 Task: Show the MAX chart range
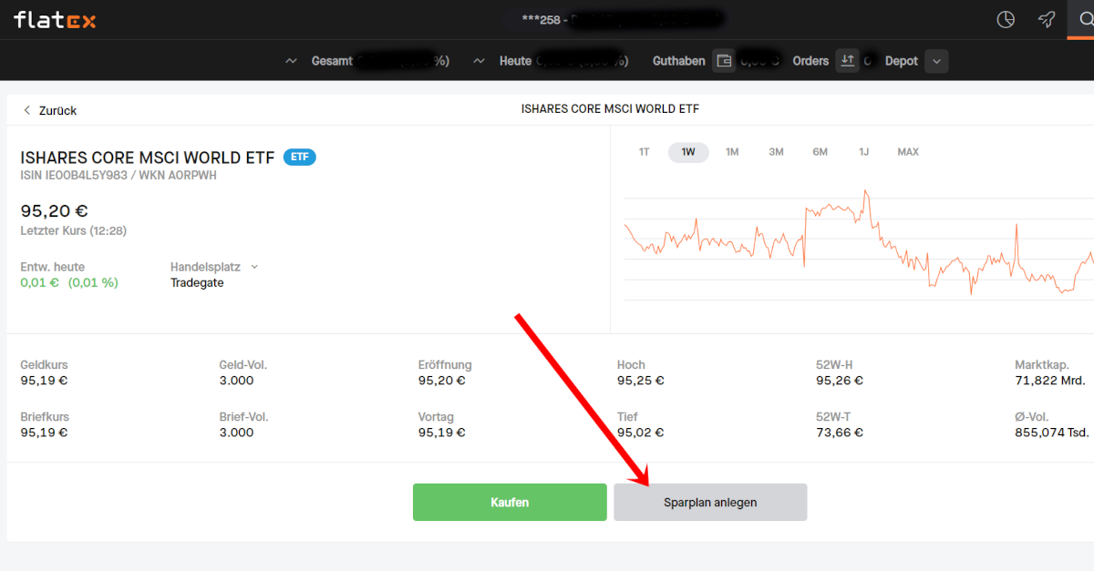point(908,152)
